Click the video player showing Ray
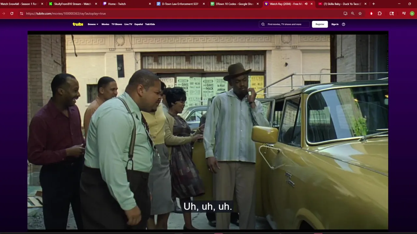The image size is (417, 234). (208, 130)
